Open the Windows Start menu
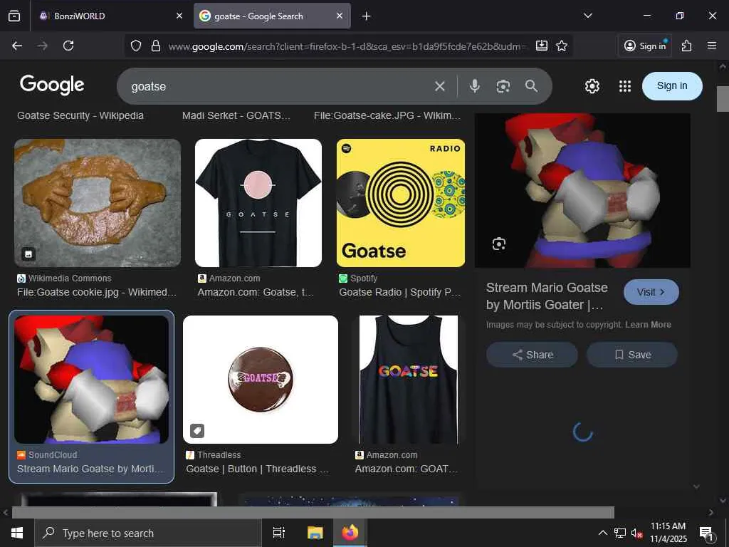 point(17,533)
